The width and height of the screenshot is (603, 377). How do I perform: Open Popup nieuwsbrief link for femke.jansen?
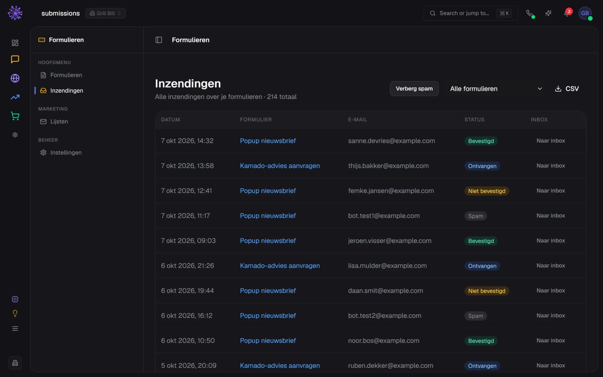coord(268,191)
